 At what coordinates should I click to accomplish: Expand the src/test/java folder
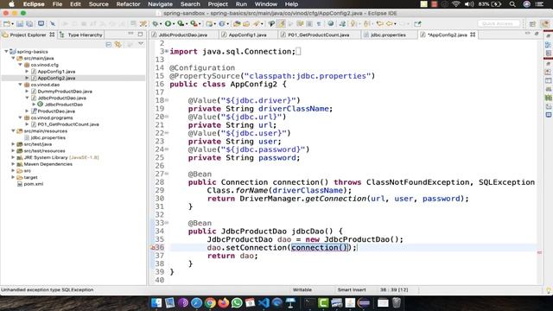13,144
